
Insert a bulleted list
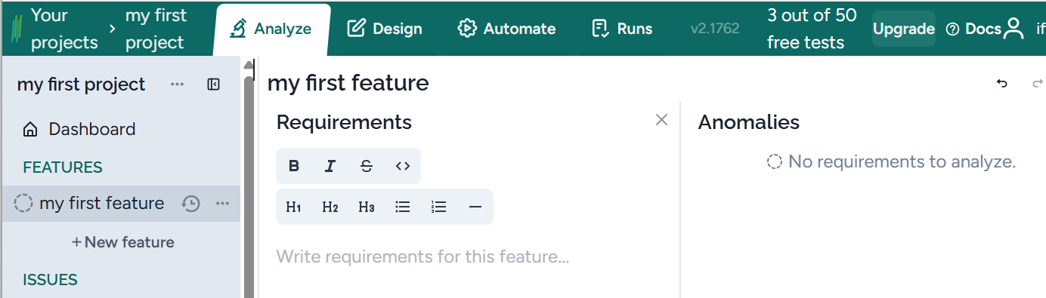point(403,207)
